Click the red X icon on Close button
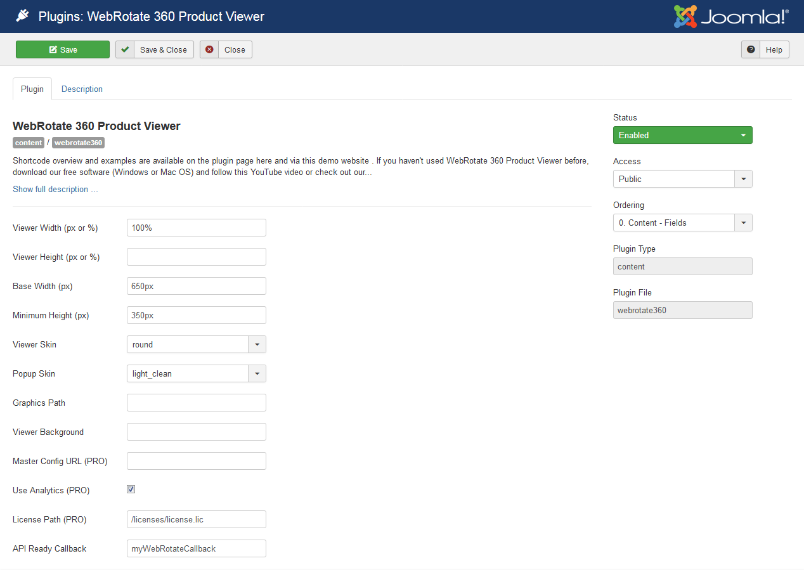This screenshot has height=570, width=804. coord(209,49)
